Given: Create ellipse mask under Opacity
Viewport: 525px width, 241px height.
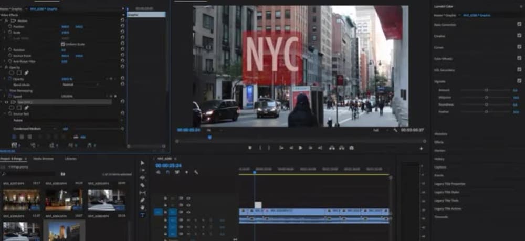Looking at the screenshot, I should pyautogui.click(x=12, y=72).
